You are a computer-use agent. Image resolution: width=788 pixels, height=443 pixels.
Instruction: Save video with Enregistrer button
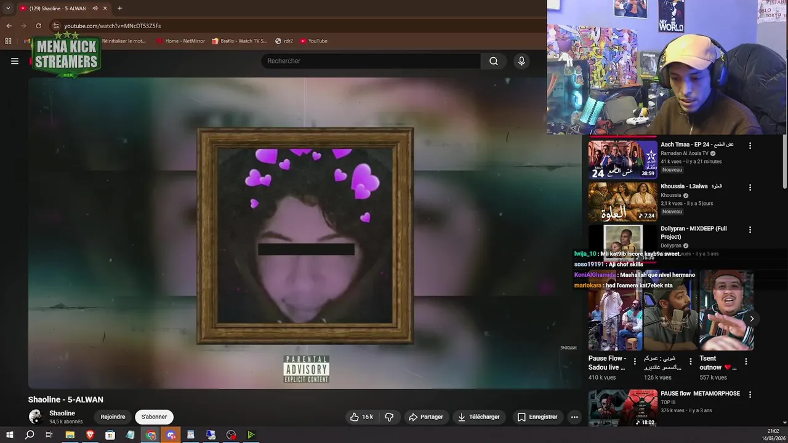coord(537,417)
